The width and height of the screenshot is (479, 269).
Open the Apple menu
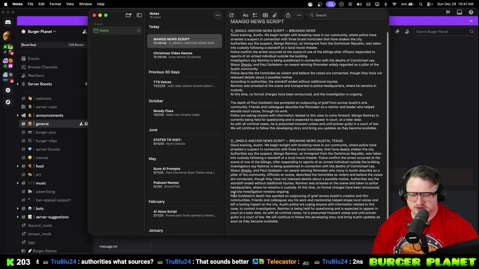pyautogui.click(x=5, y=4)
